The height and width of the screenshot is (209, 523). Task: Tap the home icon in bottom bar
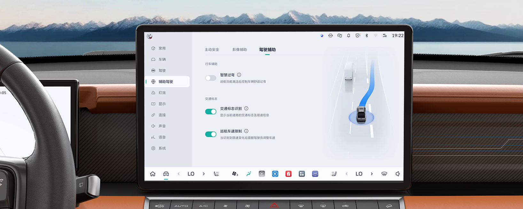(x=153, y=174)
